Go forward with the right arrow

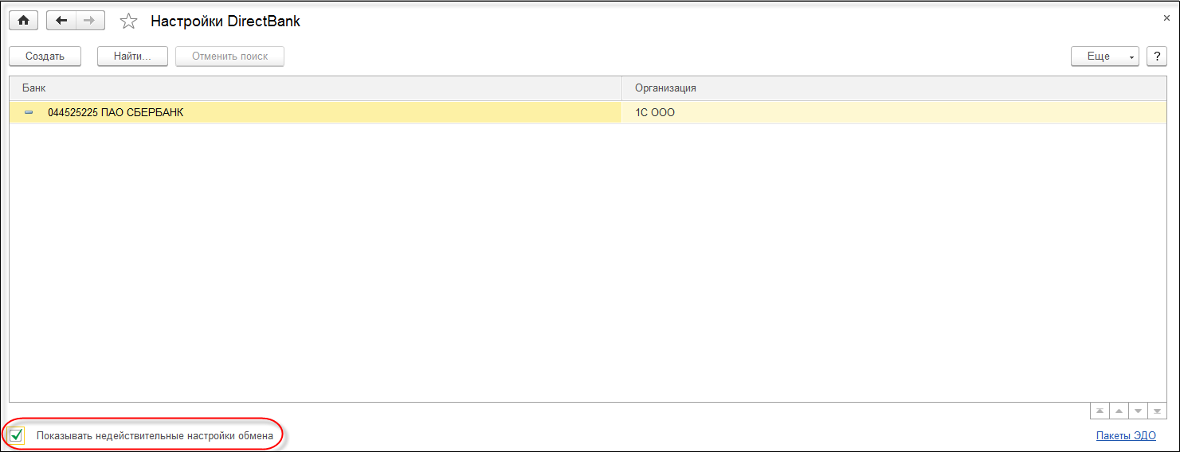90,21
